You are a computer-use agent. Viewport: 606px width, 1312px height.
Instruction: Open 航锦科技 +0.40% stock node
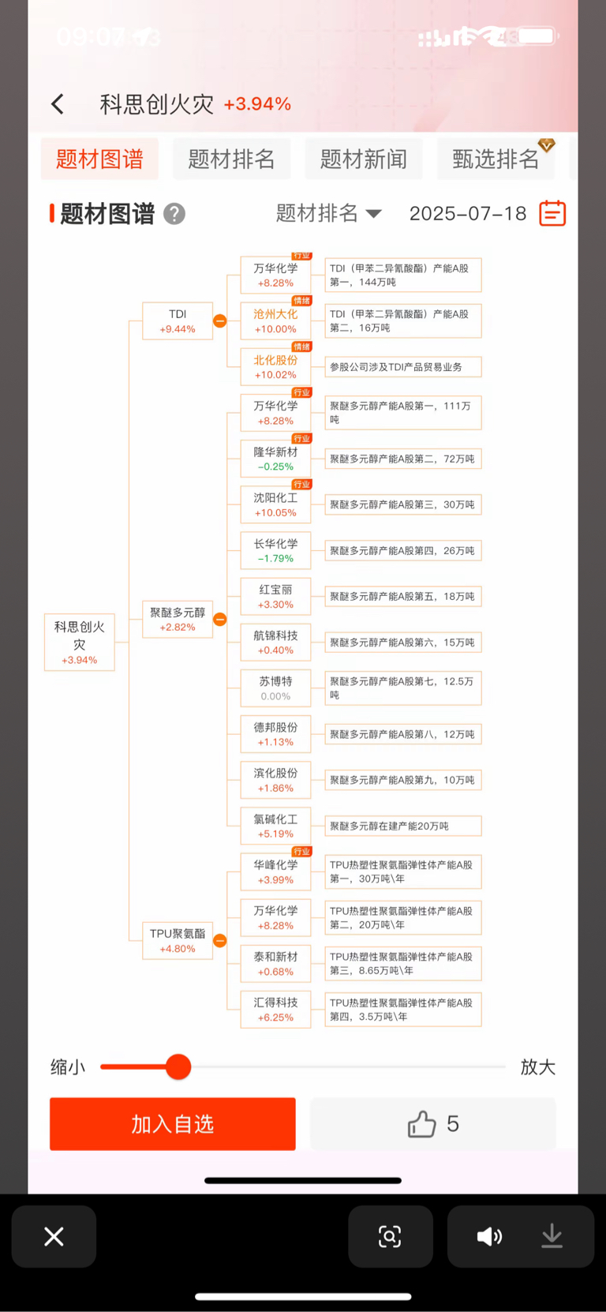tap(275, 643)
